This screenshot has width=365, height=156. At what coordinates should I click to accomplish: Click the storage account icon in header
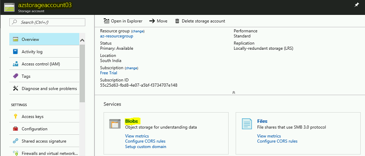9,7
